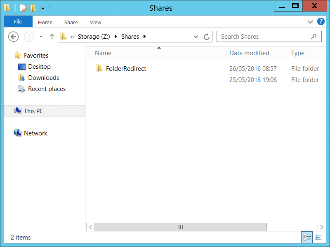Click the New folder icon in title bar
Viewport: 330px width, 247px height.
[33, 8]
